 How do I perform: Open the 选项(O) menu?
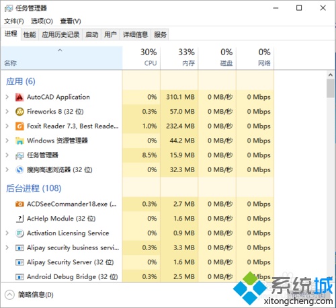tap(42, 22)
